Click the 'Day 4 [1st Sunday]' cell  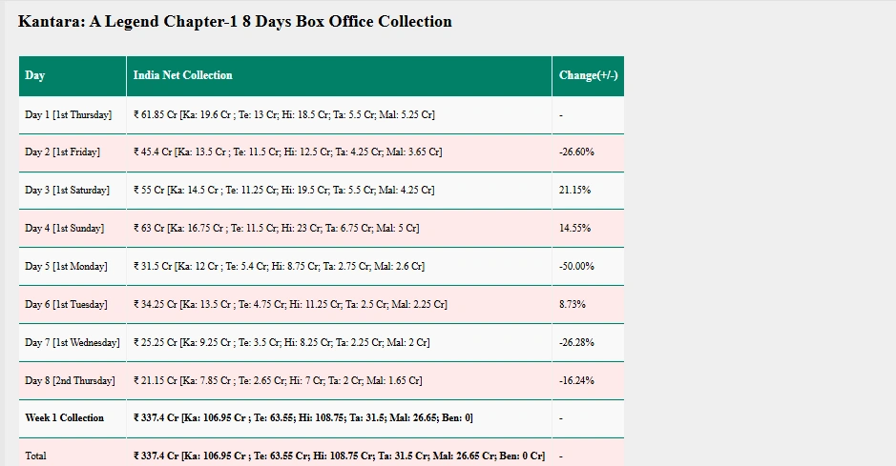click(x=64, y=229)
